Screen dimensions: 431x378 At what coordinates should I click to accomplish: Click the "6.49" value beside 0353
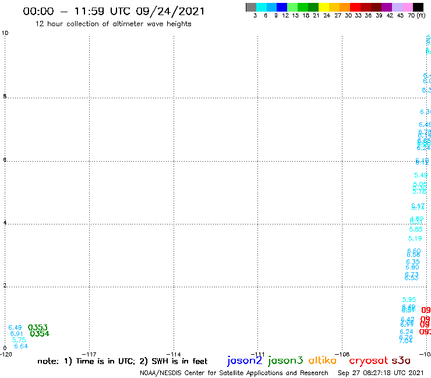click(15, 327)
